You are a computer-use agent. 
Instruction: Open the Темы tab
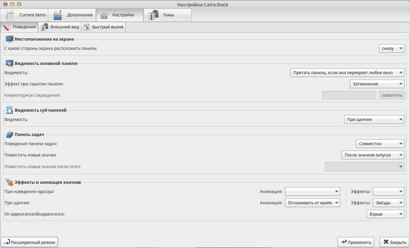click(167, 15)
